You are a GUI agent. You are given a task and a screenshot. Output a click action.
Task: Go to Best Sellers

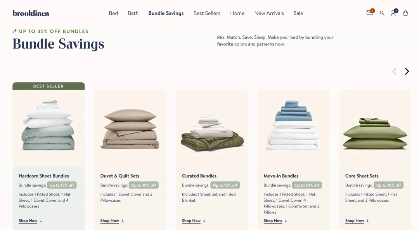pyautogui.click(x=207, y=13)
